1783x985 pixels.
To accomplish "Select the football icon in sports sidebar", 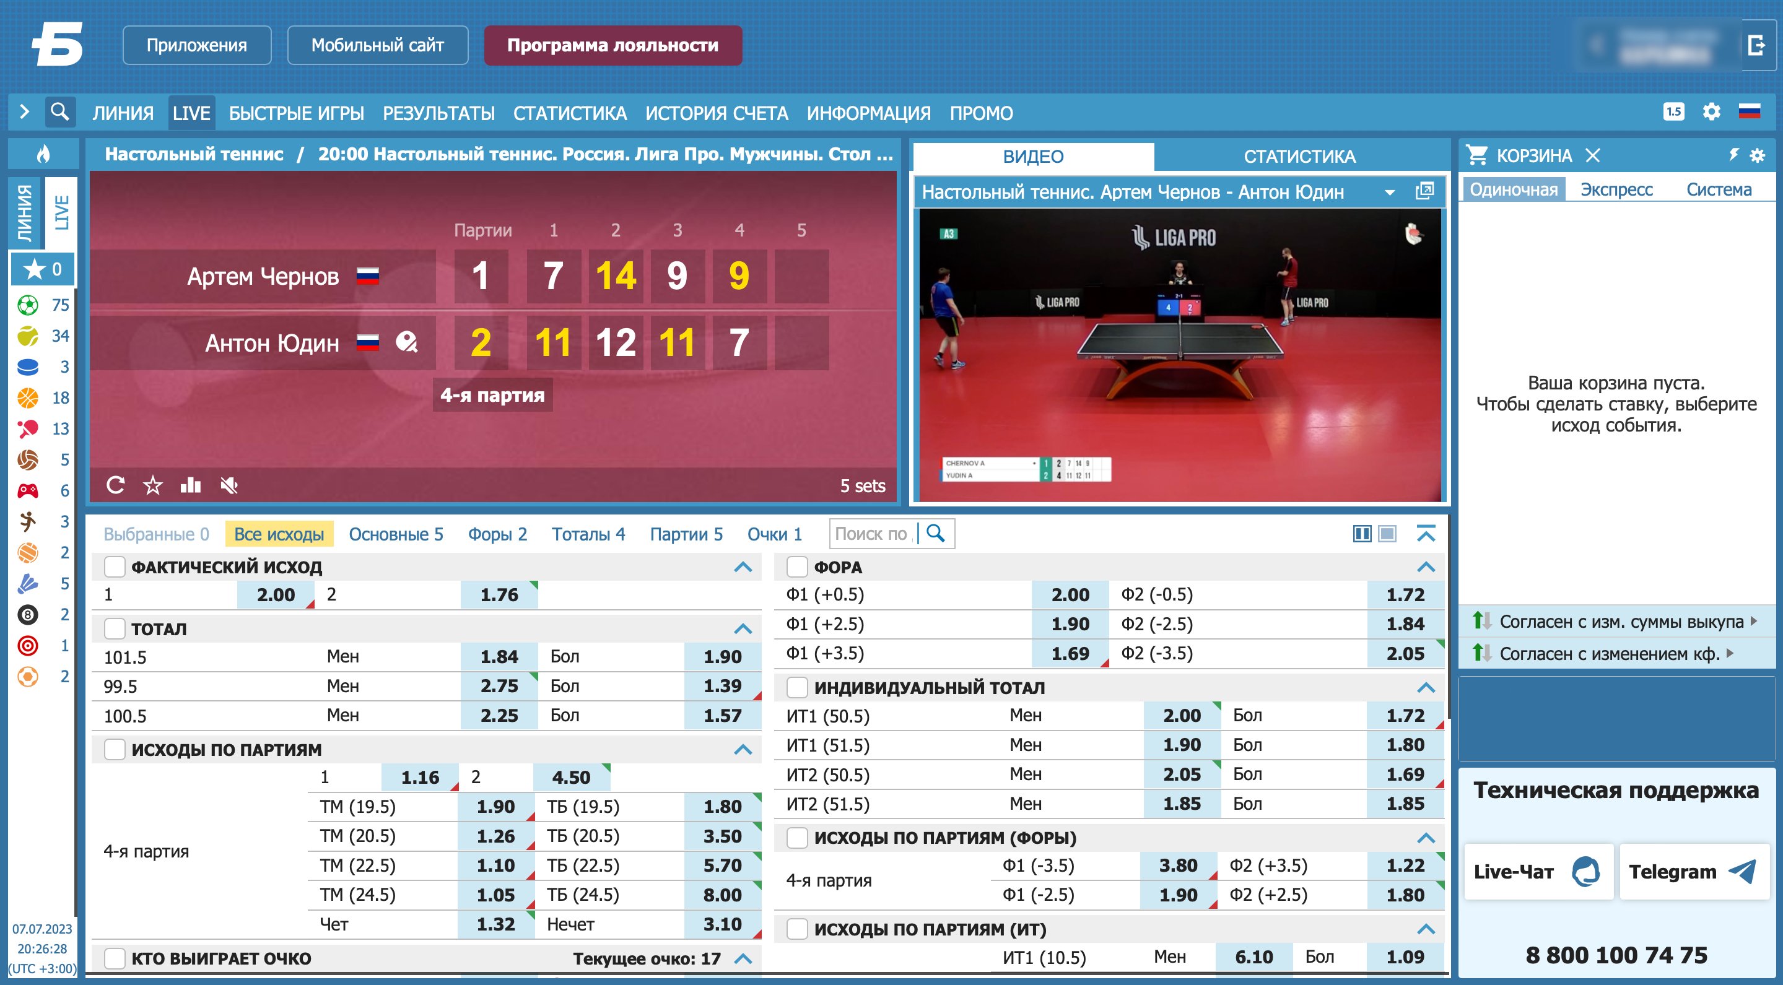I will coord(28,305).
